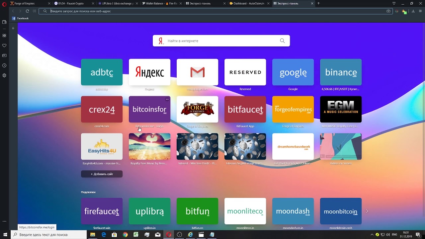Open Speed Dial from the sidebar grid icon
This screenshot has width=425, height=239.
pos(4,36)
